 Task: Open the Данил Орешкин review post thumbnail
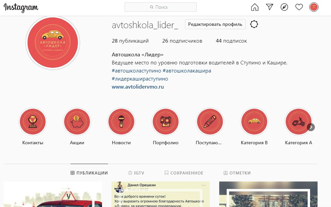coord(161,194)
